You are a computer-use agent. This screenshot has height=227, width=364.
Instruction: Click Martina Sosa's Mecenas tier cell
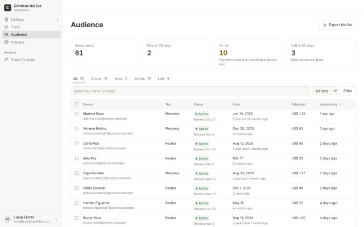pos(172,113)
